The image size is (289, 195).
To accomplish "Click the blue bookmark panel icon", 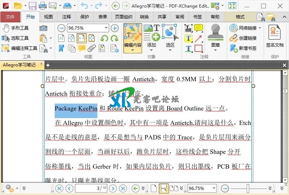I will tap(61, 48).
